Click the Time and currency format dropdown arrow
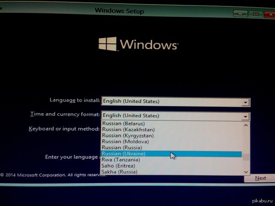The width and height of the screenshot is (275, 206). (x=246, y=116)
